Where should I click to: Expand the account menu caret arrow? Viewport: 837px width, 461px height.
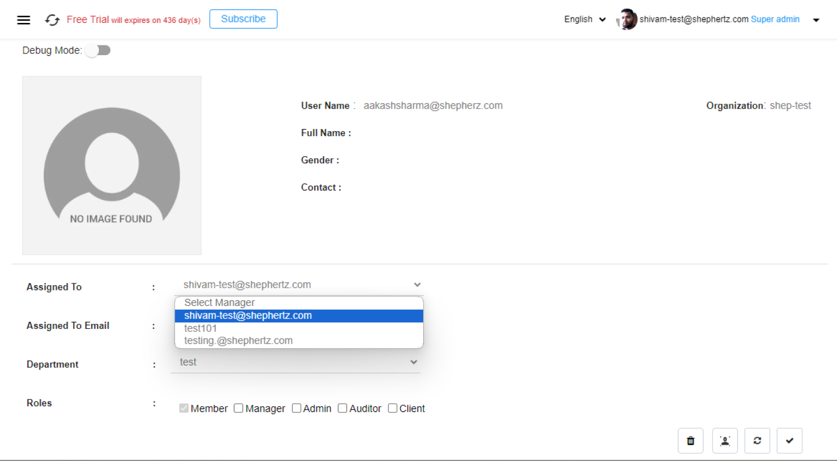point(816,20)
